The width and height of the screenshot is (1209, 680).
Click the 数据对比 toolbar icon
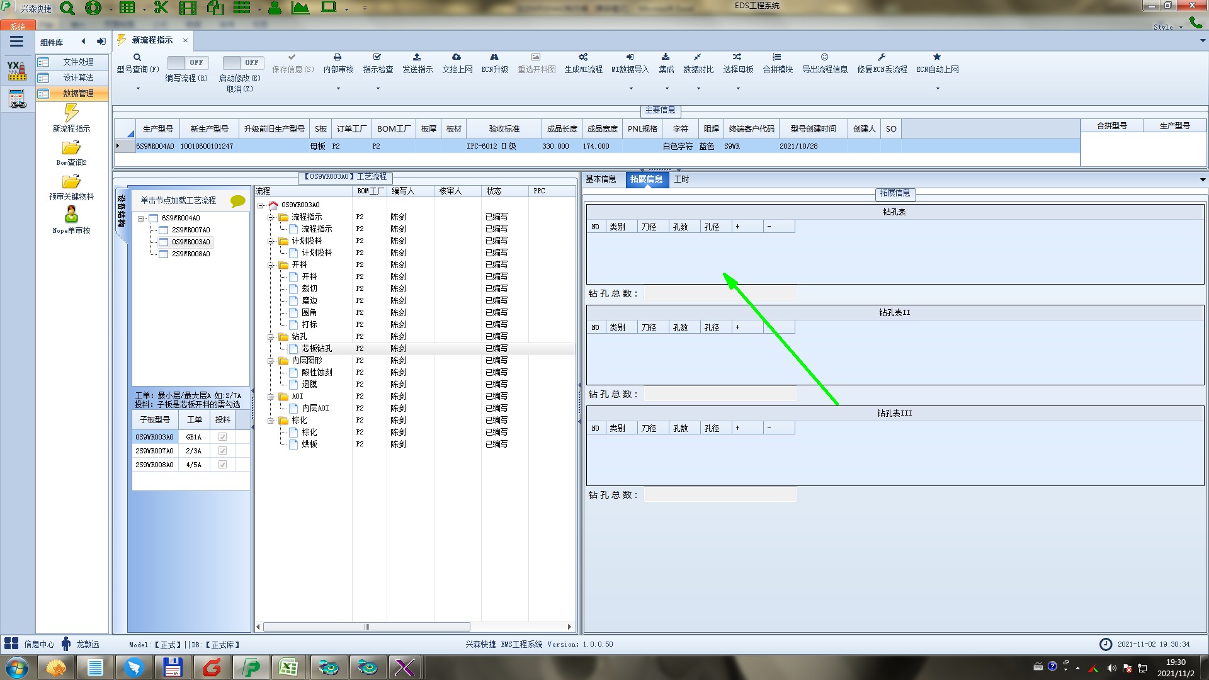pos(698,57)
